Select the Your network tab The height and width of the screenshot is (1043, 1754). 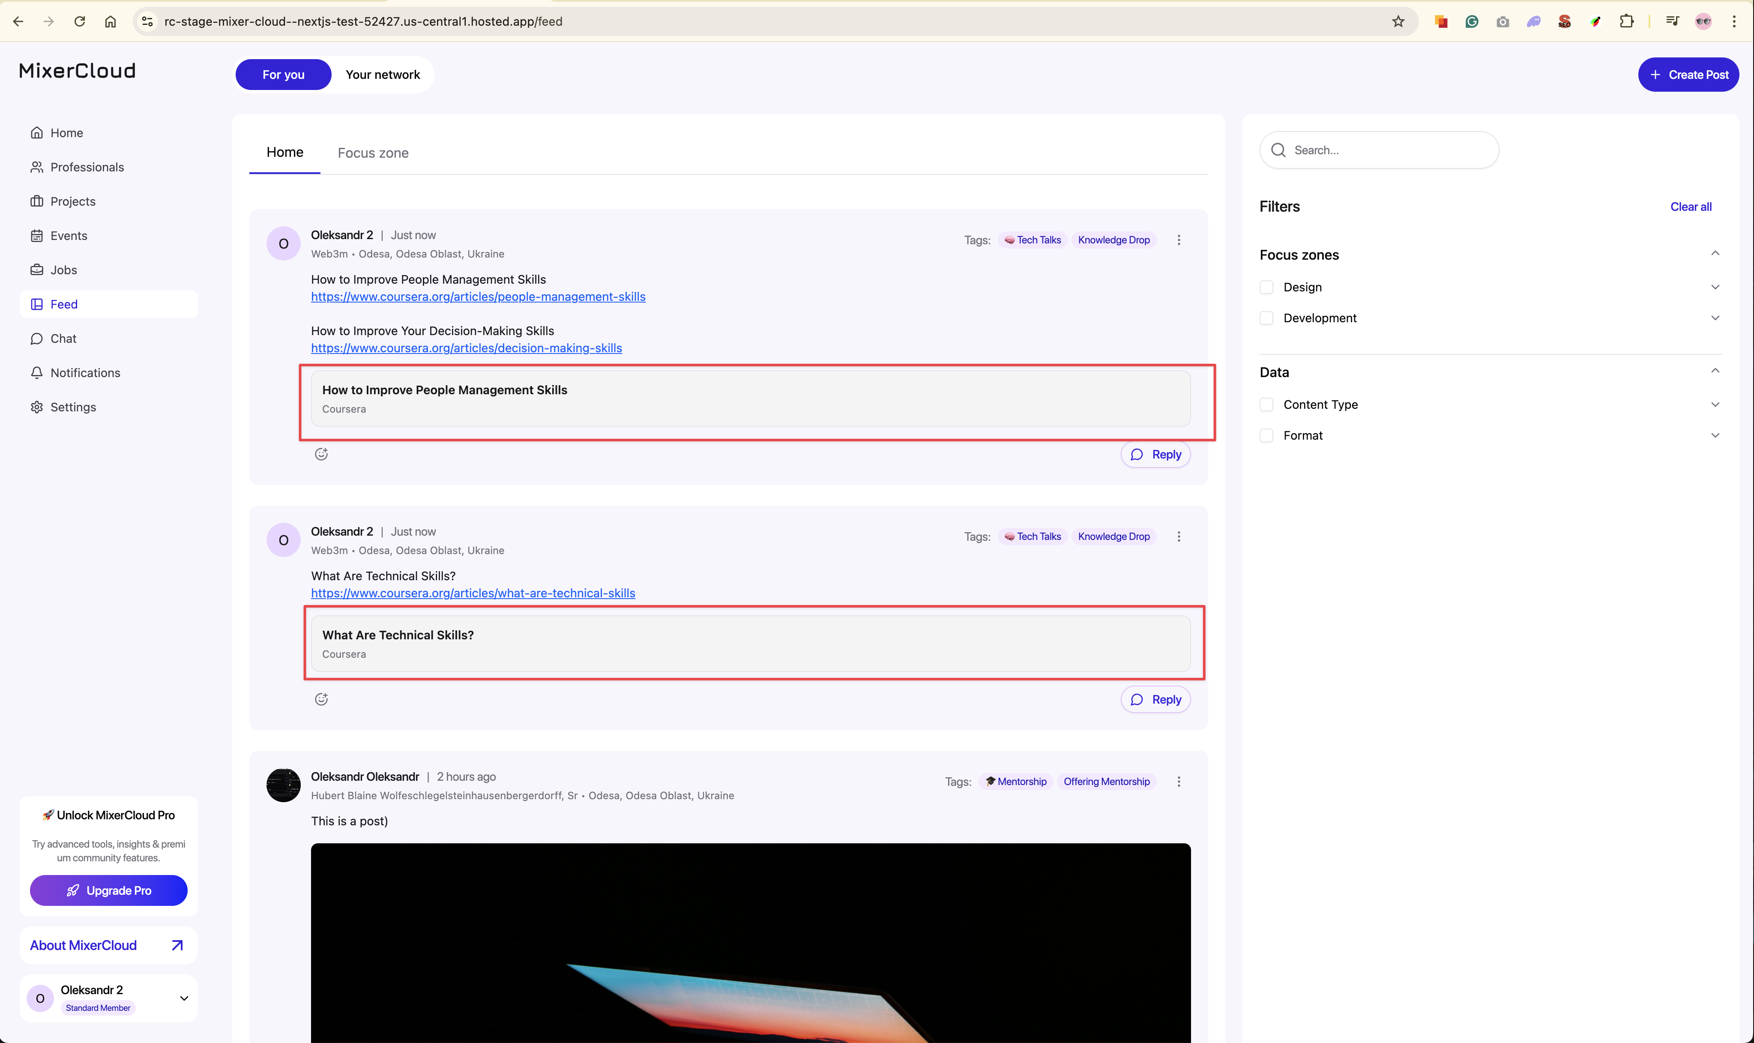[x=382, y=75]
